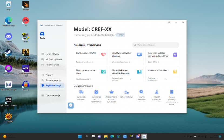Viewport: 224px width, 140px height.
Task: Open File Explorer from taskbar
Action: click(x=106, y=136)
